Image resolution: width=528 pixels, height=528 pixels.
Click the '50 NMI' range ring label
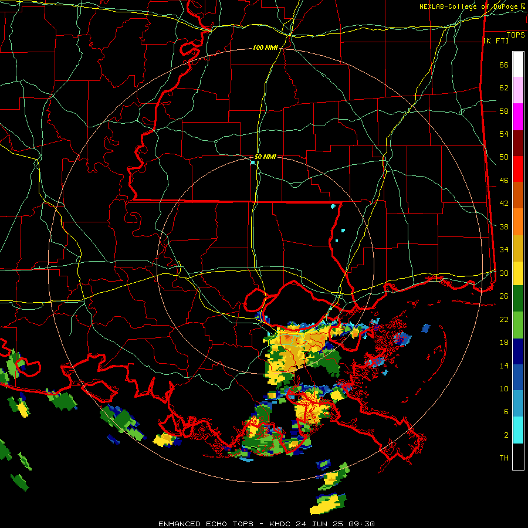pos(265,157)
